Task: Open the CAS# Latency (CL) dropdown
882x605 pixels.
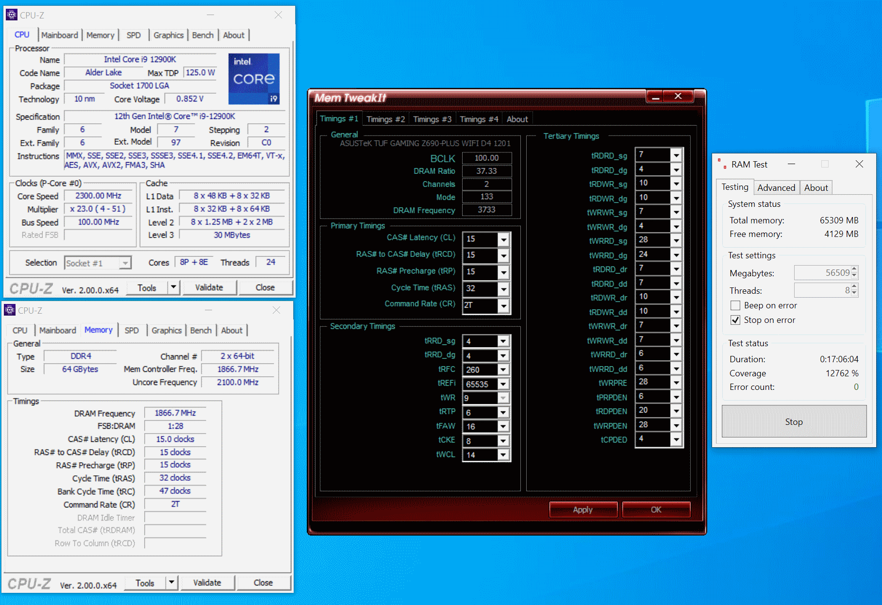Action: tap(504, 239)
